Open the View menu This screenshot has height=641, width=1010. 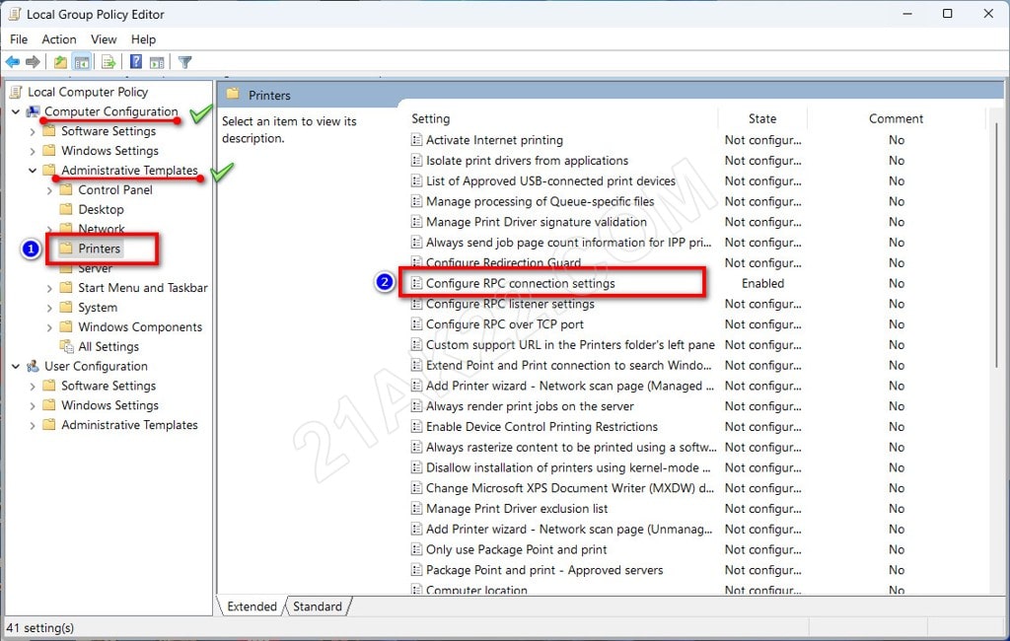[104, 39]
